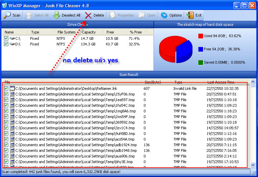Click the disk space pie chart
Image resolution: width=258 pixels, height=177 pixels.
click(x=176, y=49)
